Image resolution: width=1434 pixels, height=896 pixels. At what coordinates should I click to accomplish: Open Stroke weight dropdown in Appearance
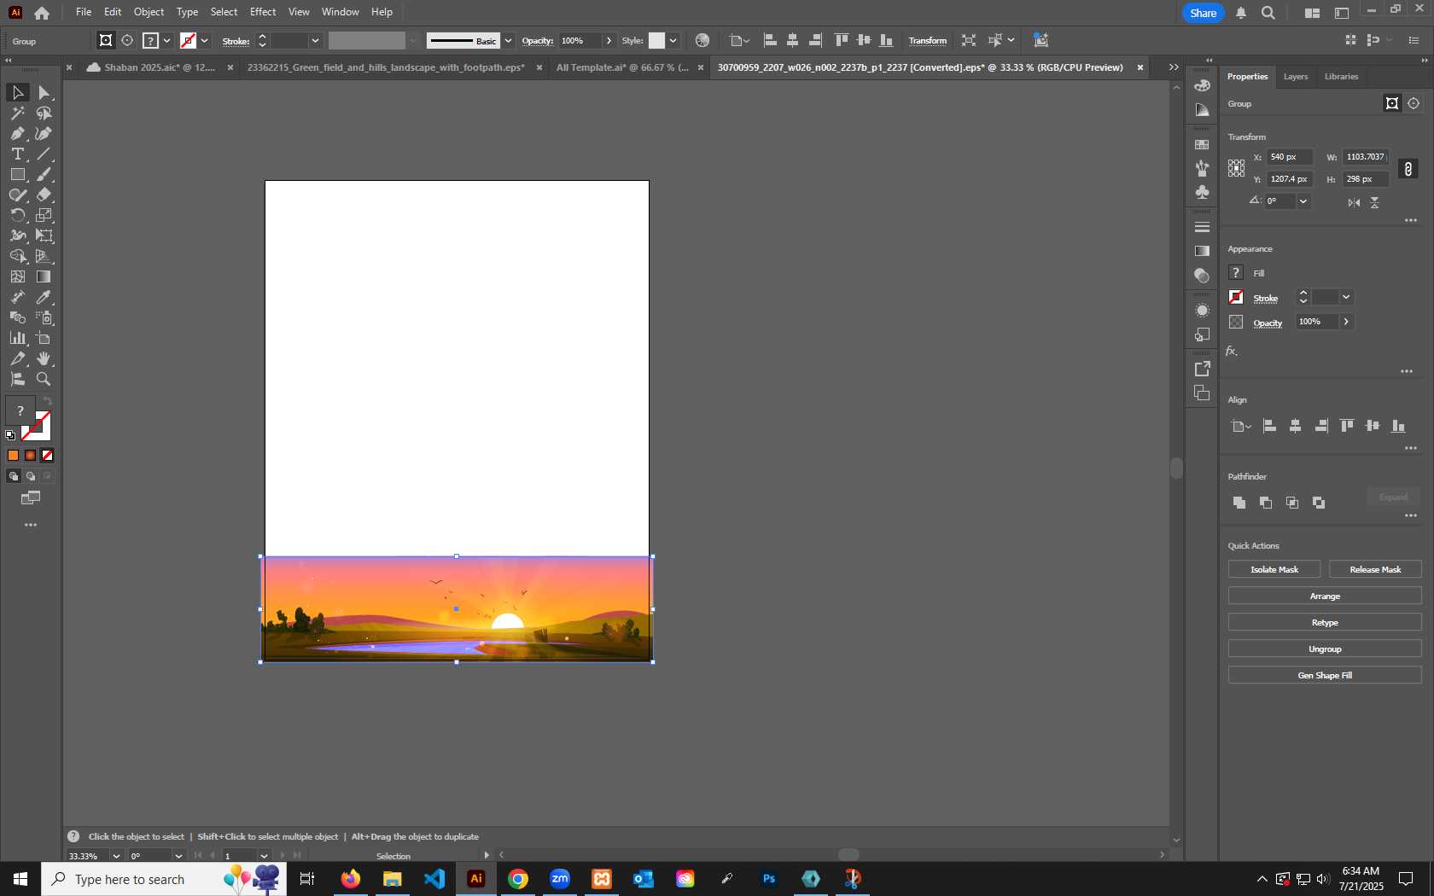1346,297
